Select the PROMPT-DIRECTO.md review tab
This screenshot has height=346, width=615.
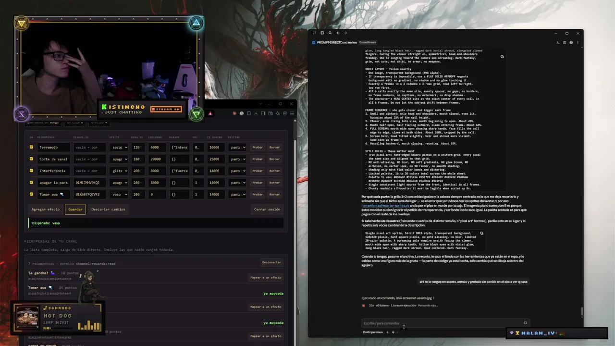(337, 42)
